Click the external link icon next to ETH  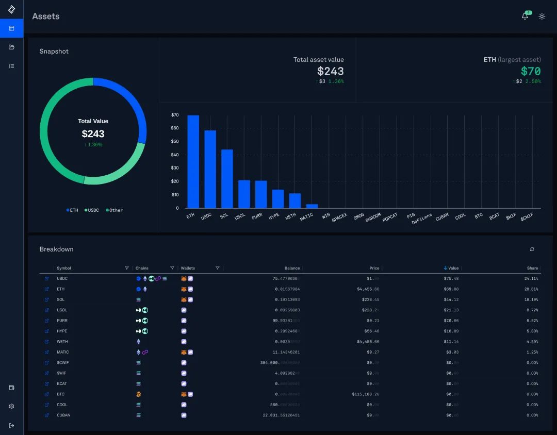coord(46,289)
